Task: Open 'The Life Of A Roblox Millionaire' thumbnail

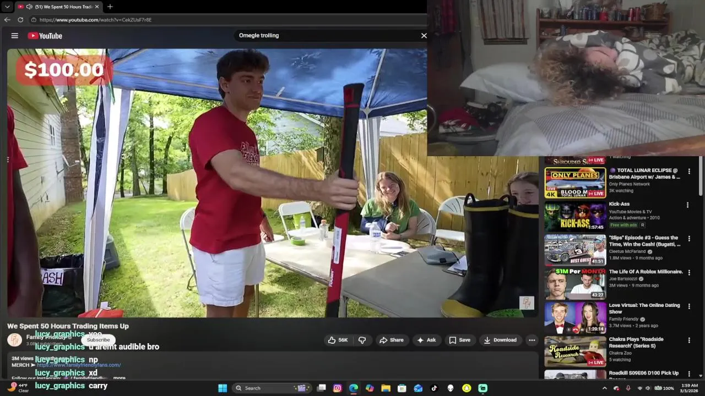Action: pyautogui.click(x=575, y=284)
